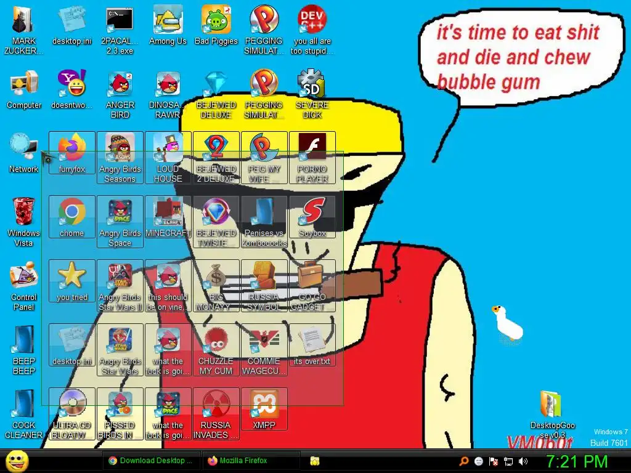Screen dimensions: 631x473
Task: Click the white goose walking on desktop
Action: [x=507, y=323]
